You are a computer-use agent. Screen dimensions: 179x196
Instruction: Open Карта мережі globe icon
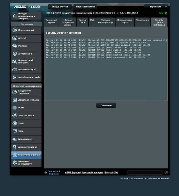point(14,30)
